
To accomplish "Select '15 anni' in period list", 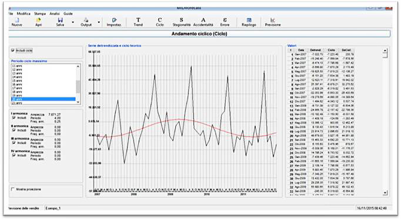I will [44, 80].
